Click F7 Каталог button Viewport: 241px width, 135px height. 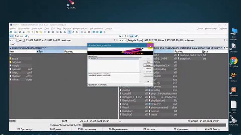pos(149,129)
